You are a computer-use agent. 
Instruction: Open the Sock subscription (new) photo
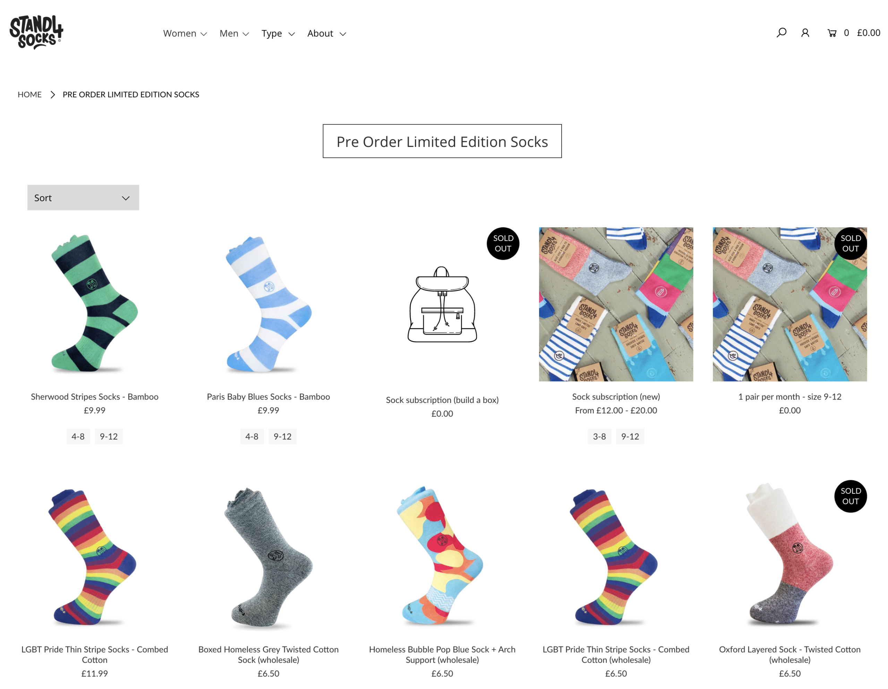(x=616, y=304)
